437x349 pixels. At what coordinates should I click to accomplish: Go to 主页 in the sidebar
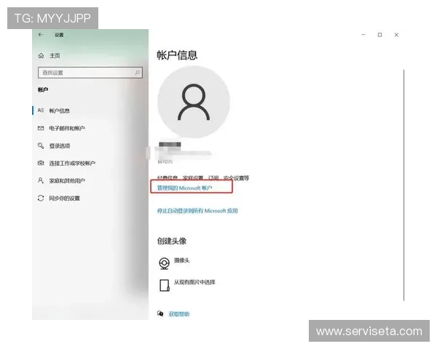[55, 56]
